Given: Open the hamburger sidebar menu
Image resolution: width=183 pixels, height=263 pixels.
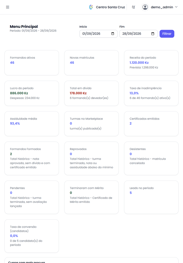Looking at the screenshot, I should [x=8, y=7].
